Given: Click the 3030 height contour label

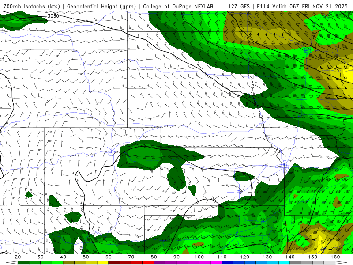Looking at the screenshot, I should (53, 16).
